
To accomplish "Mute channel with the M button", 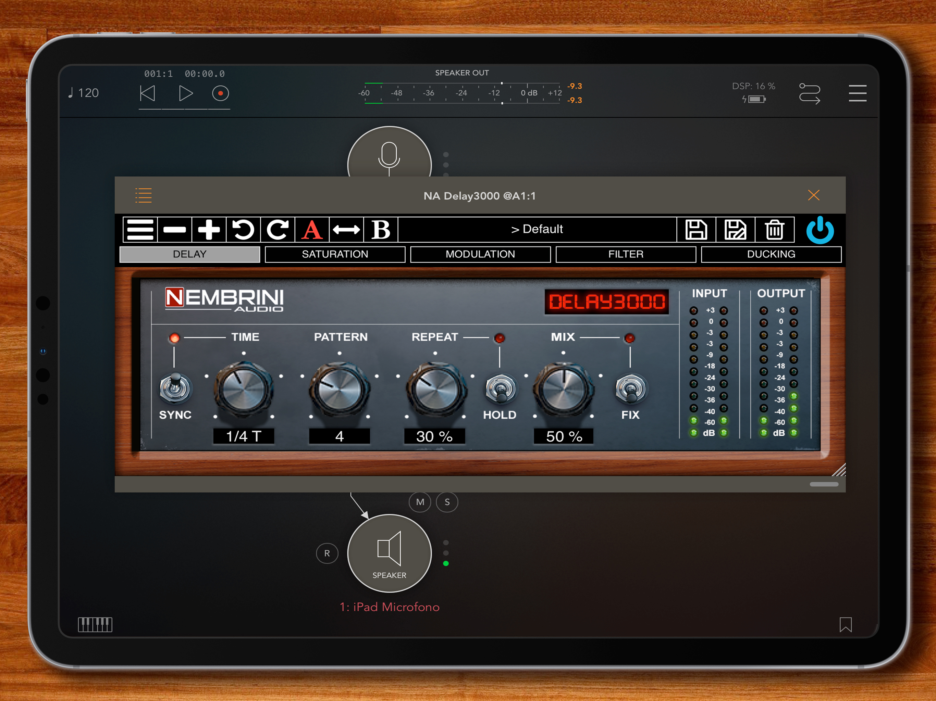I will [x=420, y=502].
